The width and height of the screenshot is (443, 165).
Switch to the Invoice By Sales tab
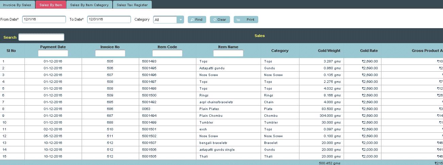coord(17,5)
